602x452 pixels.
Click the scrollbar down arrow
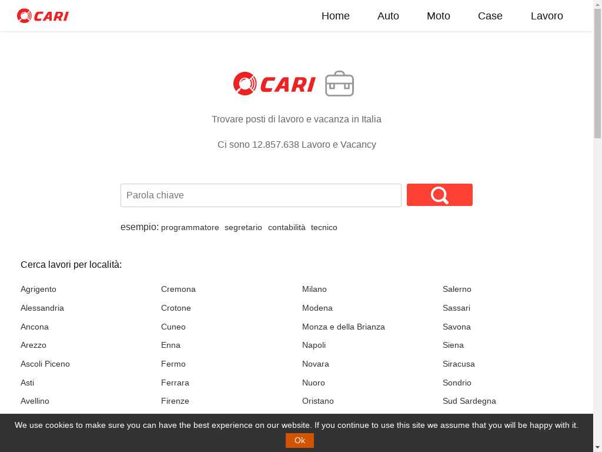pyautogui.click(x=597, y=447)
